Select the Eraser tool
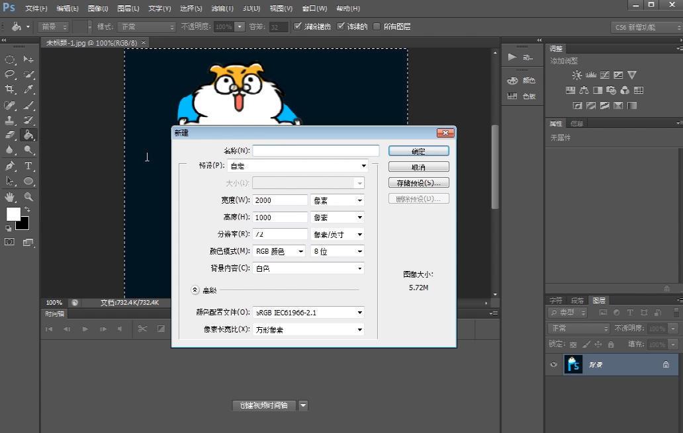Viewport: 683px width, 433px height. point(9,136)
